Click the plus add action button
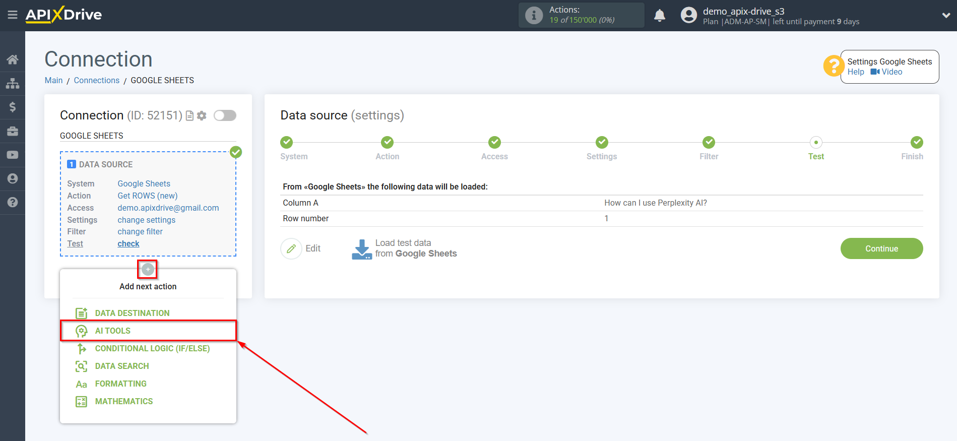The width and height of the screenshot is (957, 441). 148,270
